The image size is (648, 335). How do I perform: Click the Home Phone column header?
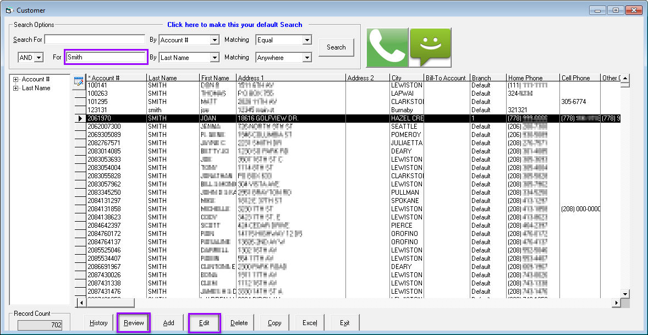click(532, 78)
